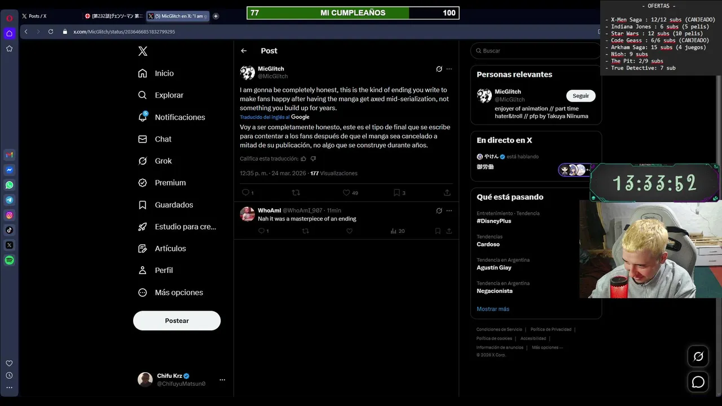This screenshot has height=406, width=722.
Task: Open floating chat messages button
Action: [x=698, y=382]
